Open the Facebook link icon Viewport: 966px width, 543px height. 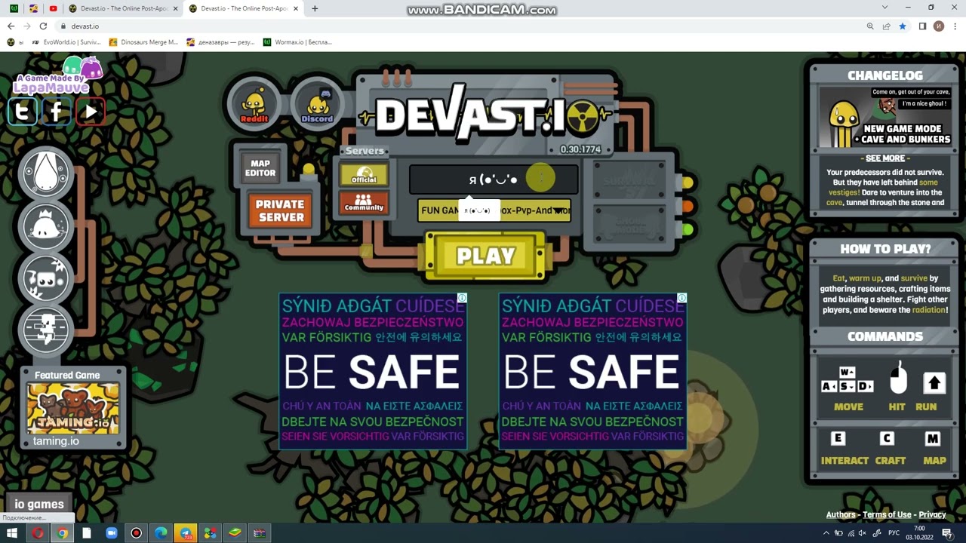click(x=57, y=112)
